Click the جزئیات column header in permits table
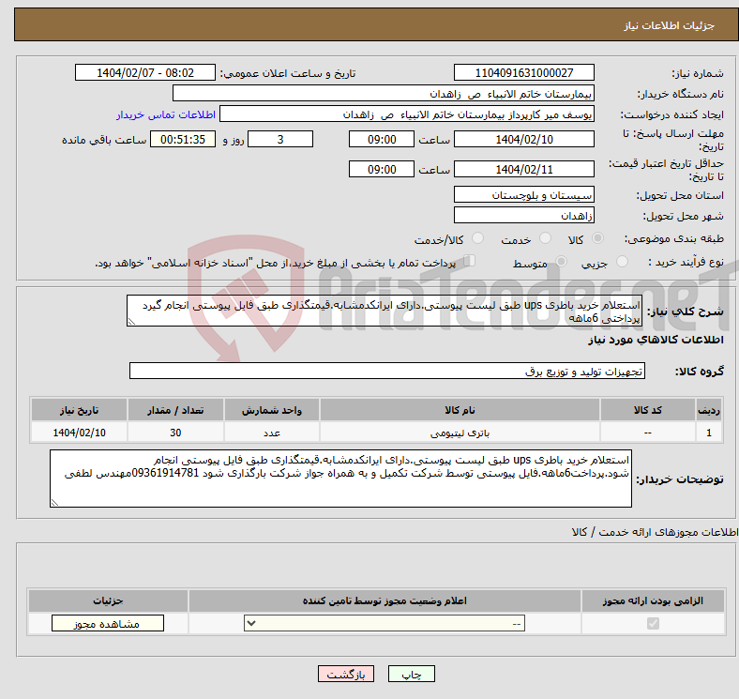The width and height of the screenshot is (739, 699). [x=108, y=600]
